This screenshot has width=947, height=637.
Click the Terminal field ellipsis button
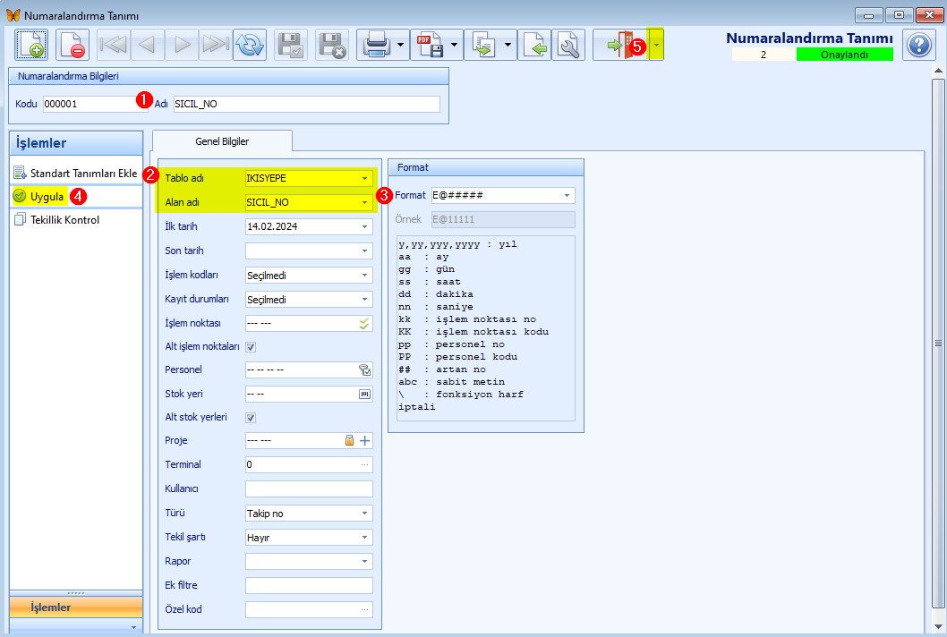point(365,464)
